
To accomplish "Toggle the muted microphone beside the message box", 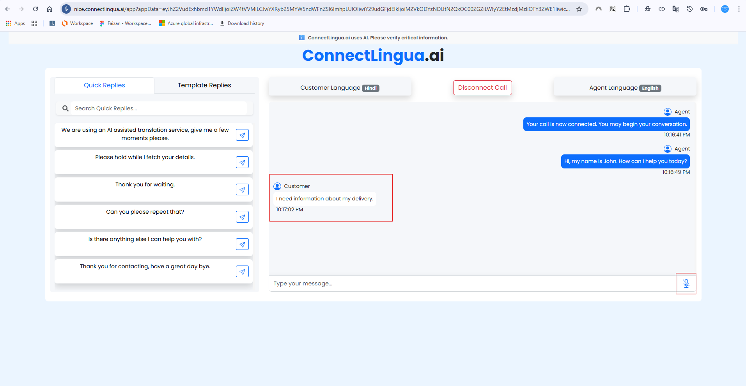I will [686, 283].
